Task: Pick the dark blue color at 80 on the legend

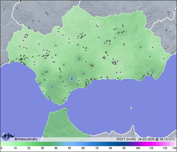Action: coord(110,144)
